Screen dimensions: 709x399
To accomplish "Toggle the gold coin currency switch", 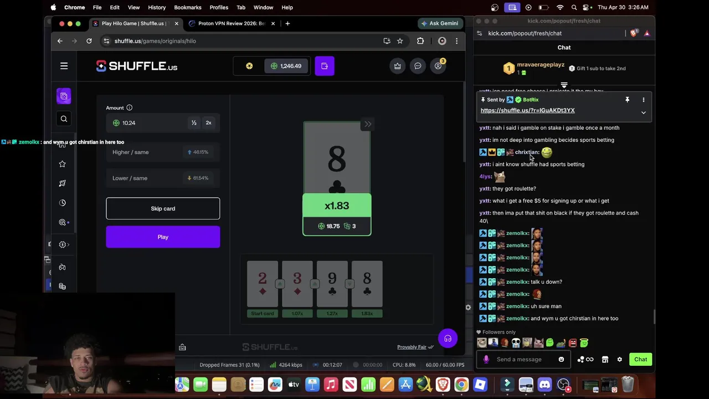I will [249, 66].
